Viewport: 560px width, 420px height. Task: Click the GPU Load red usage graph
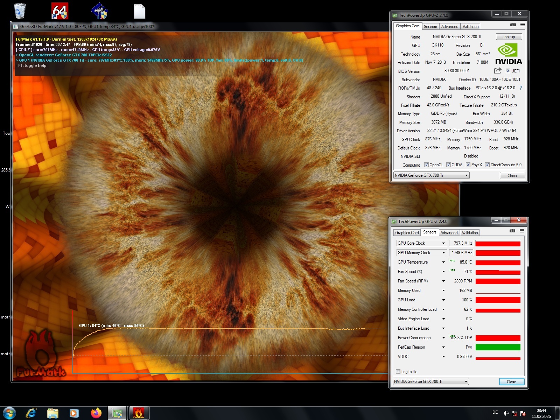pyautogui.click(x=498, y=300)
